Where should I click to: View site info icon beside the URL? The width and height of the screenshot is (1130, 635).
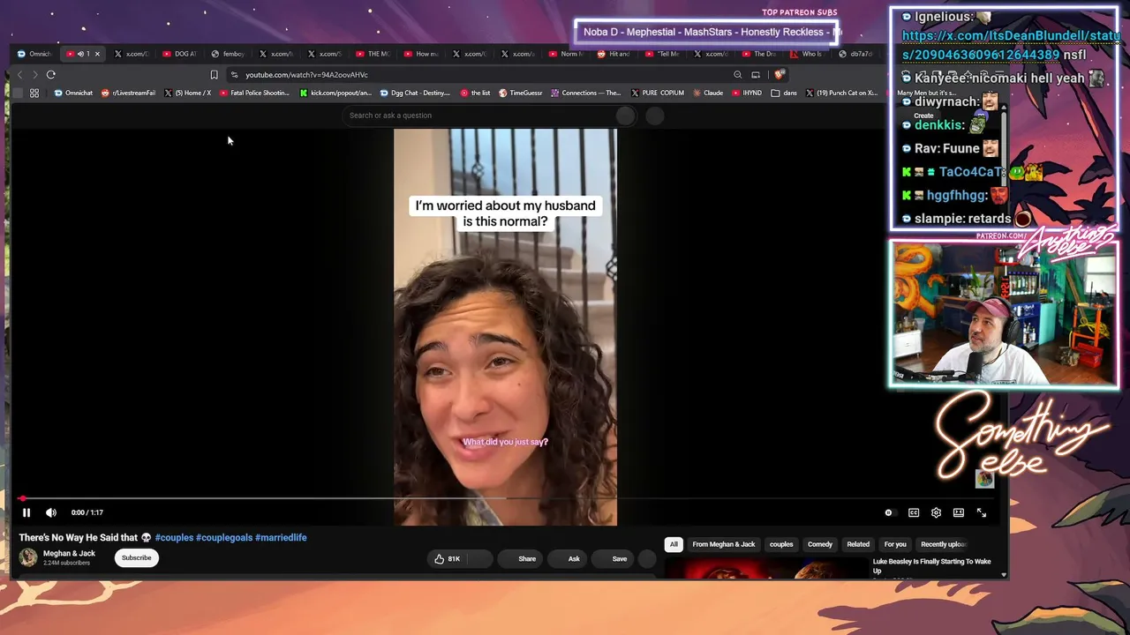click(x=234, y=75)
